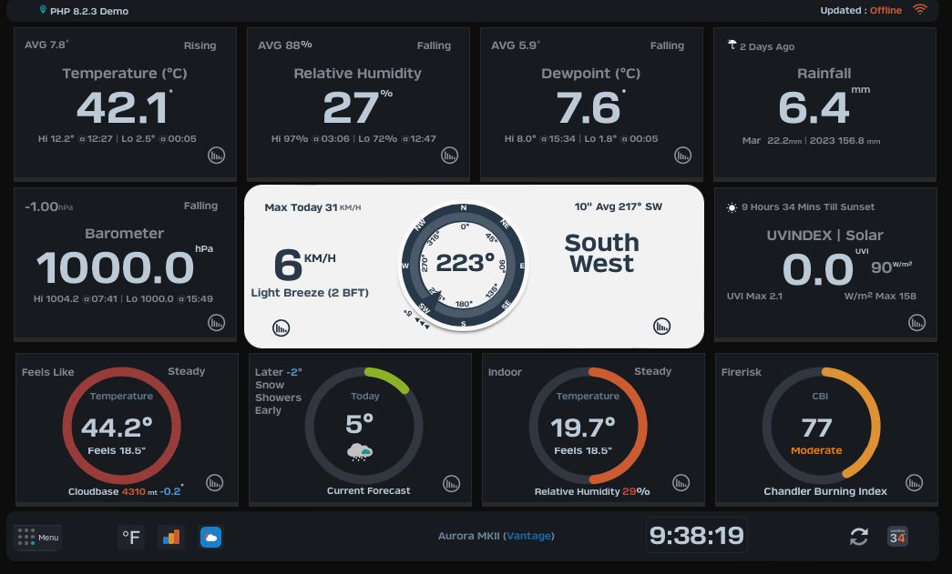Click the Indoor 19.7° orange gauge
Image resolution: width=952 pixels, height=574 pixels.
588,426
